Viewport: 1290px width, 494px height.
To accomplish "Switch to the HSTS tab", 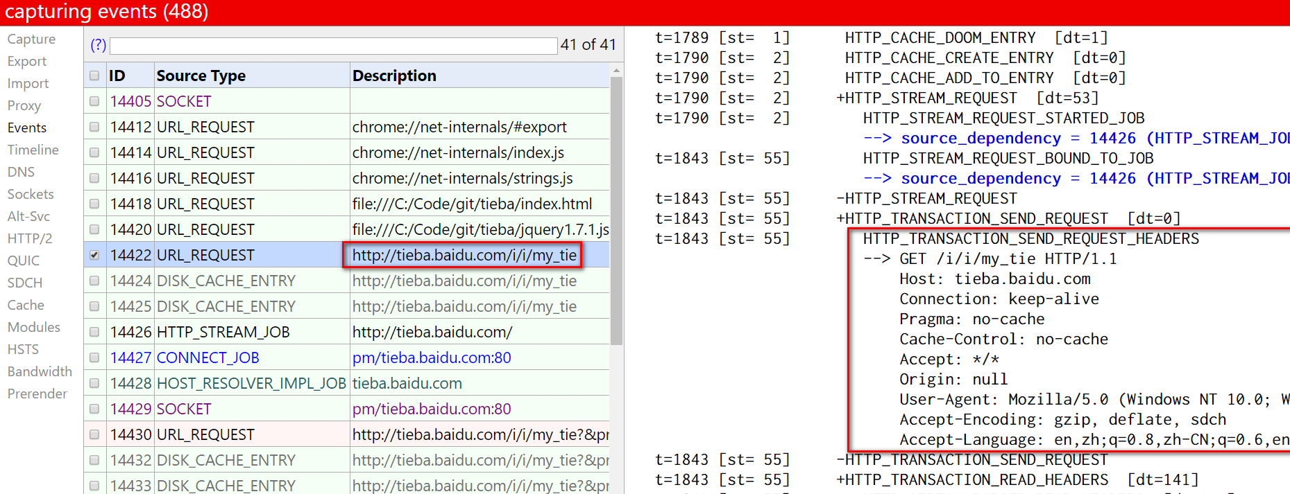I will tap(23, 350).
